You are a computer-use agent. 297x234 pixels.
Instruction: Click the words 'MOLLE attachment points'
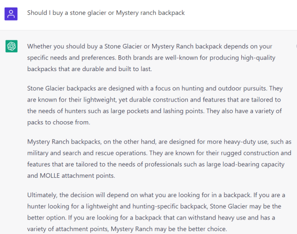pyautogui.click(x=77, y=176)
